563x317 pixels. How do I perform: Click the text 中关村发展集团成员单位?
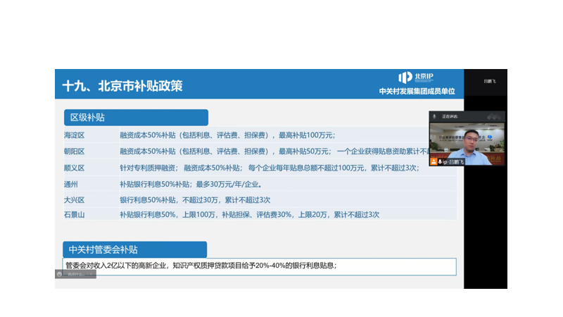pos(417,92)
